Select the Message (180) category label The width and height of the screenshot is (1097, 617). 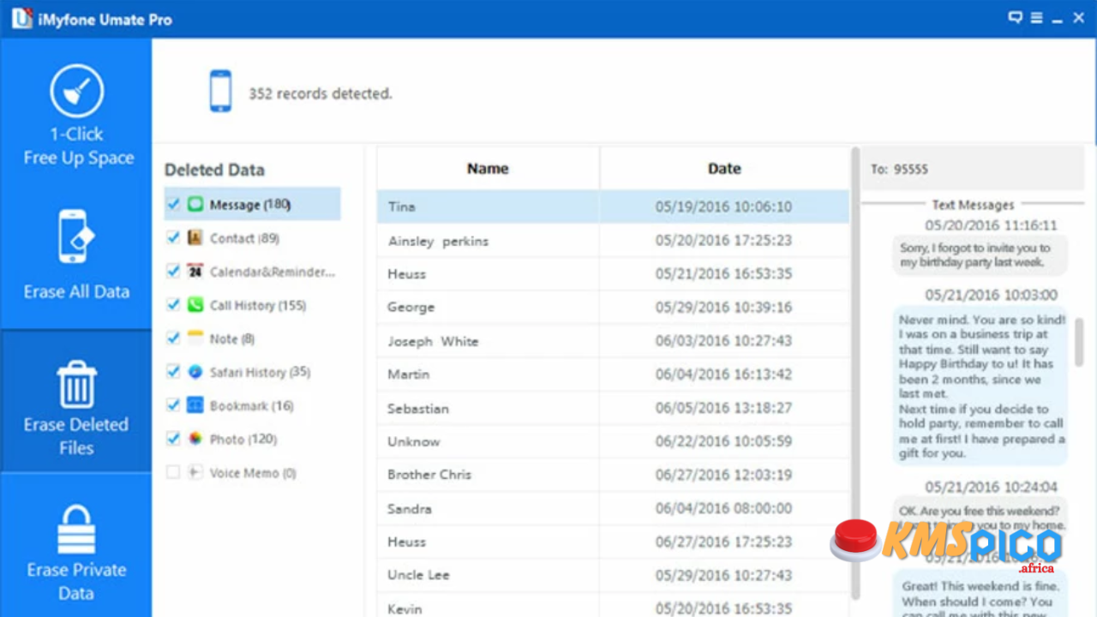tap(250, 205)
